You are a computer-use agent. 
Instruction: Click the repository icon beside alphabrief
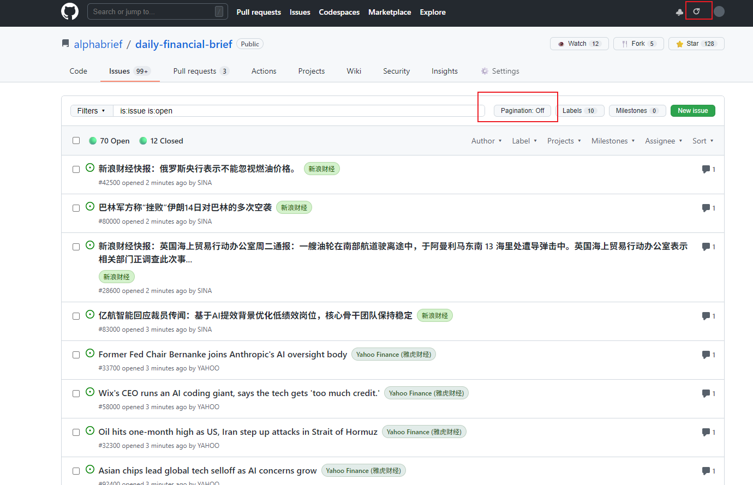(x=65, y=44)
